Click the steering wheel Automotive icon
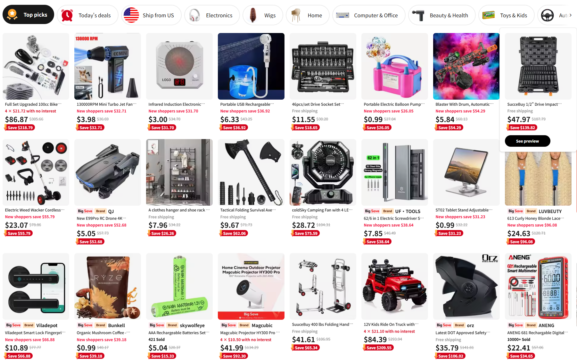The height and width of the screenshot is (363, 577). [x=547, y=15]
